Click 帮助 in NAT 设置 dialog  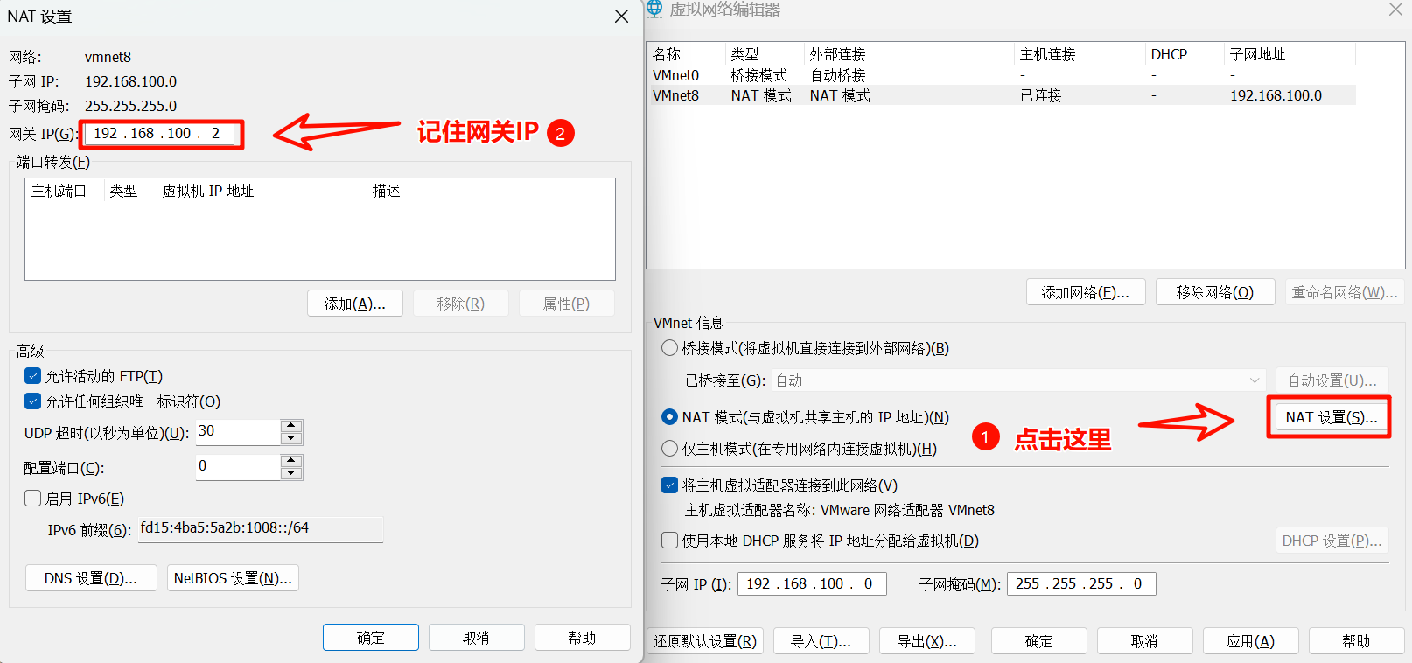pos(583,638)
